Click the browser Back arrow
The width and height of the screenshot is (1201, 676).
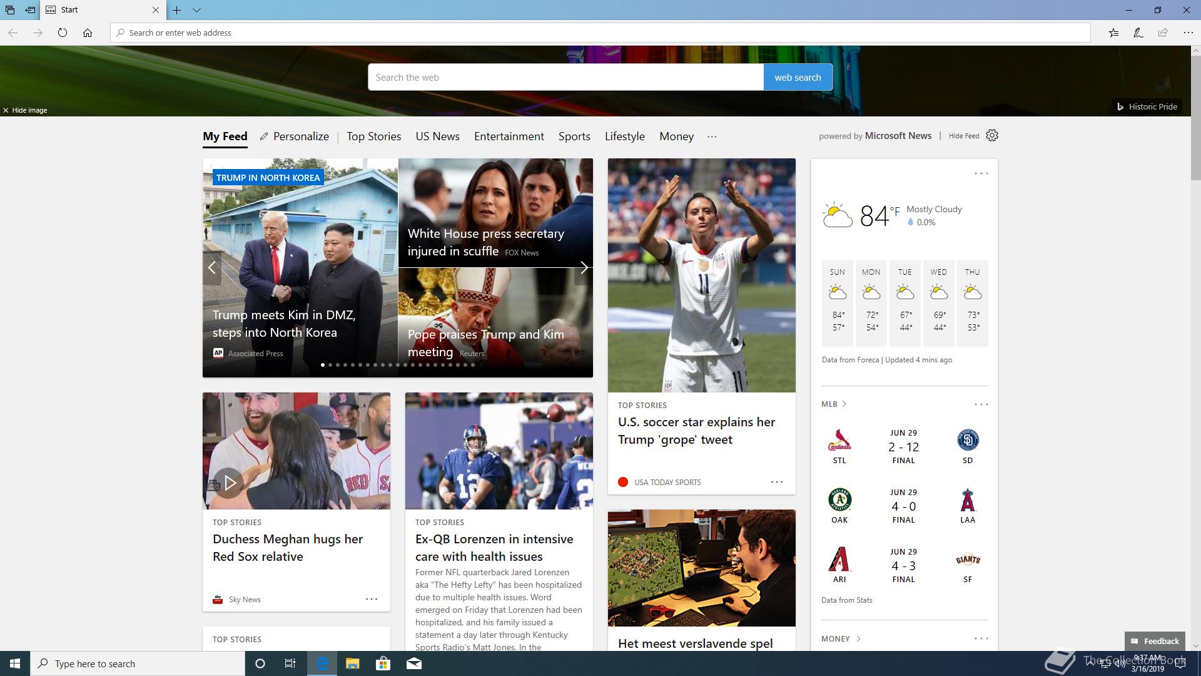[13, 33]
